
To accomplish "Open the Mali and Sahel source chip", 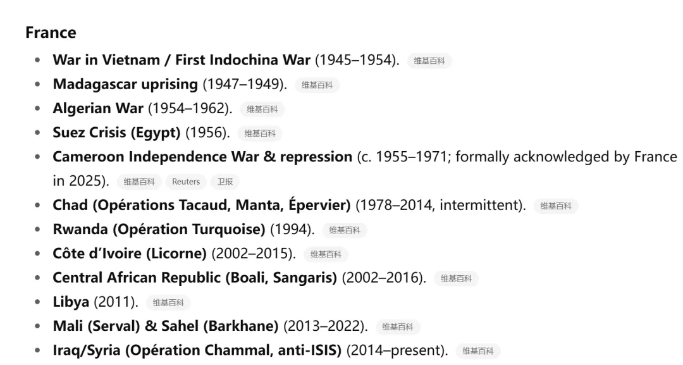I will pos(398,327).
